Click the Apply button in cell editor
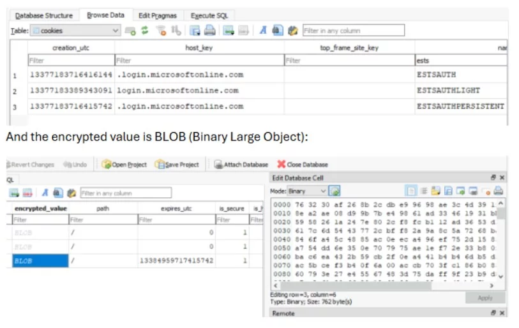This screenshot has width=519, height=328. click(x=485, y=298)
